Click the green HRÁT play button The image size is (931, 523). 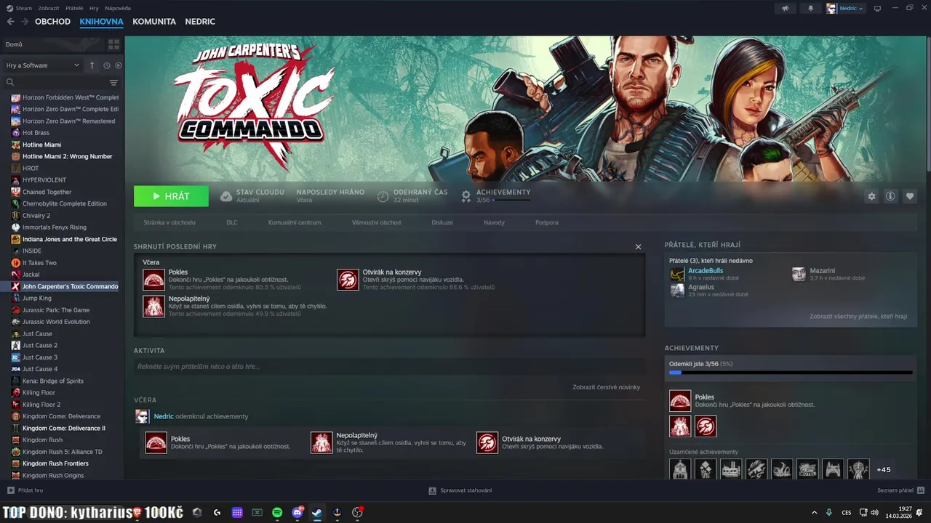(171, 196)
